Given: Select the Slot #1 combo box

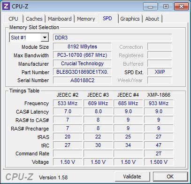Looking at the screenshot, I should click(x=29, y=38).
